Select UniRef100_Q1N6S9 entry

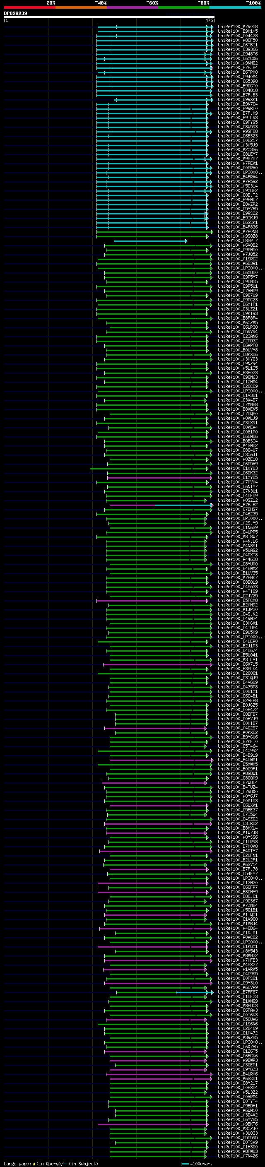pos(238,527)
